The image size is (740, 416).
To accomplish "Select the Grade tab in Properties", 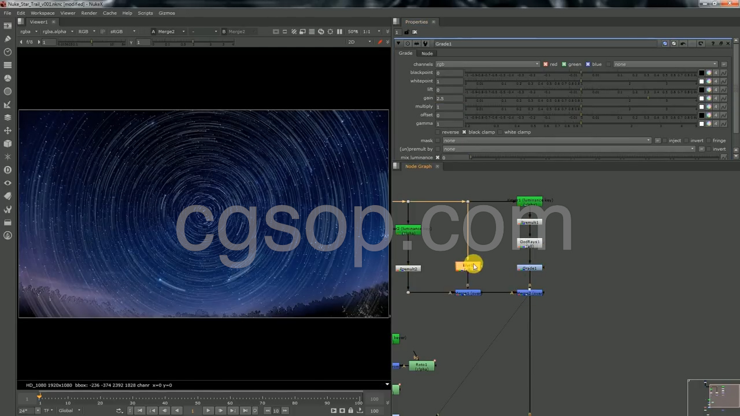I will pyautogui.click(x=405, y=54).
